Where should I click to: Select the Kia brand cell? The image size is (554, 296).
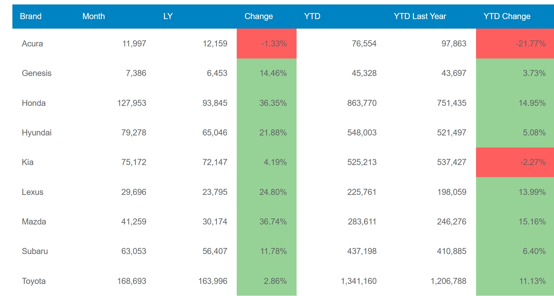pos(28,162)
